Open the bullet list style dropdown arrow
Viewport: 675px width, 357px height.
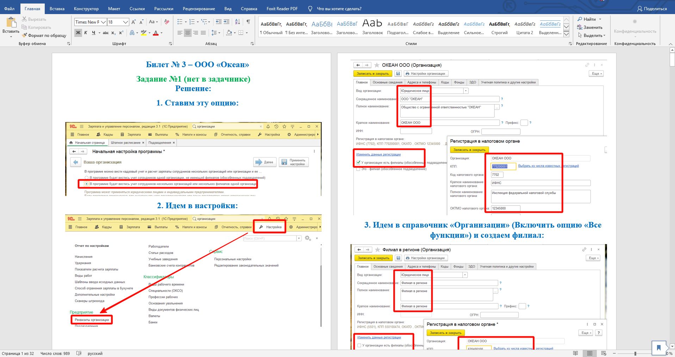(x=186, y=22)
